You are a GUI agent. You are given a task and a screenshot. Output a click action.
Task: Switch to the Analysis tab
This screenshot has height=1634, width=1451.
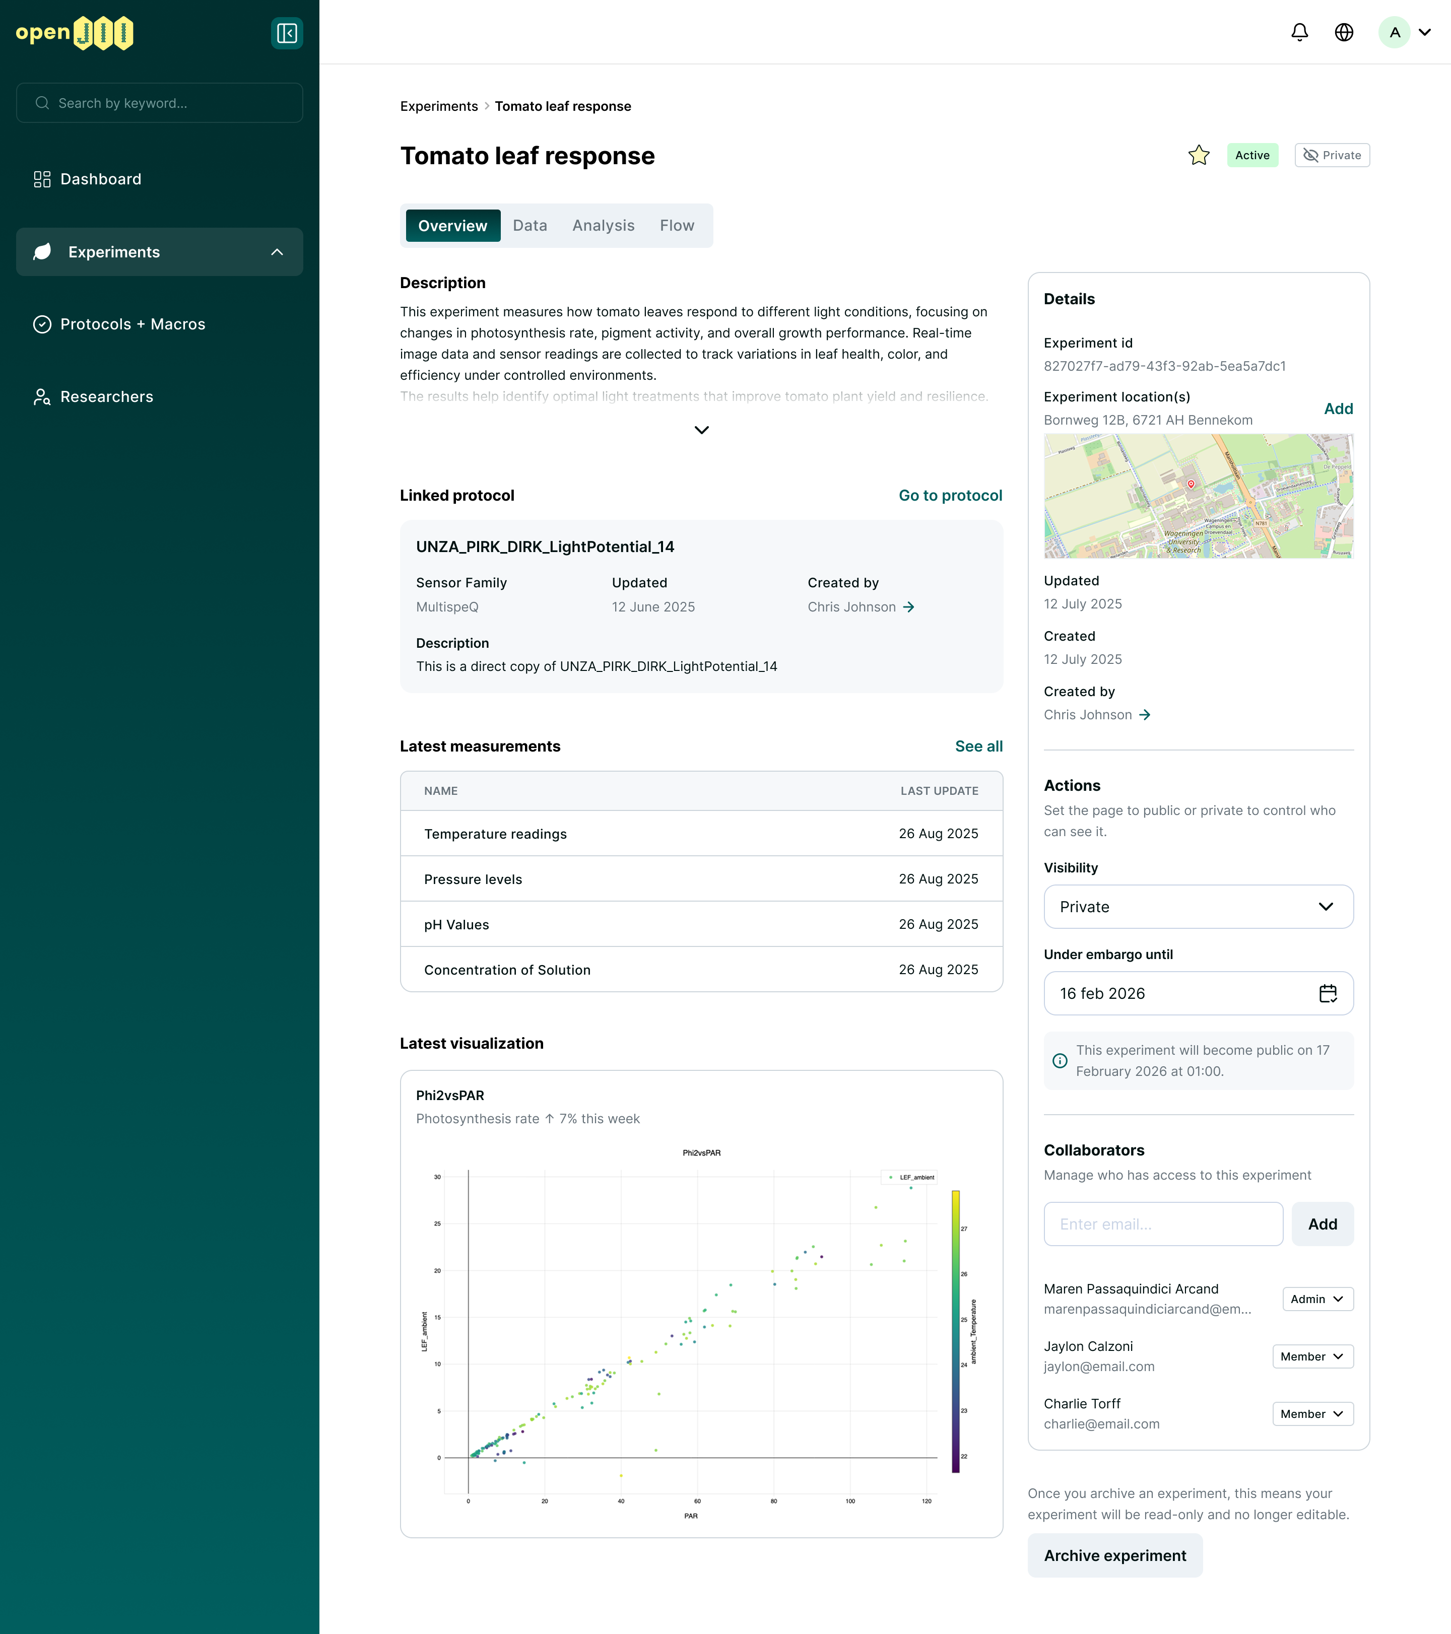pos(603,226)
